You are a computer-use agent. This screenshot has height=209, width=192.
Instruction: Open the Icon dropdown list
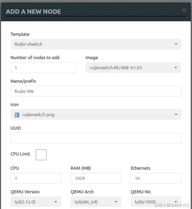pos(96,115)
